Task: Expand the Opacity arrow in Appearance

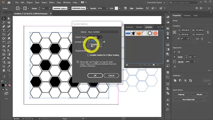Action: [x=195, y=62]
